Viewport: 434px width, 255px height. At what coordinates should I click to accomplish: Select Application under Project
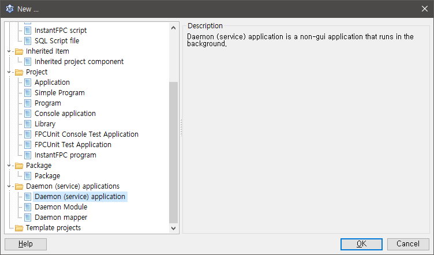pos(52,82)
